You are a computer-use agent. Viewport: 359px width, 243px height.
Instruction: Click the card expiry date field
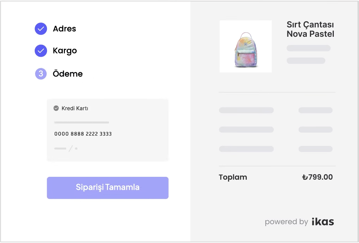66,148
